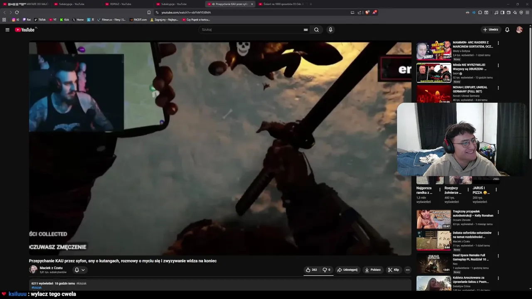Open the YouTube hamburger guide menu
The image size is (532, 299).
7,29
